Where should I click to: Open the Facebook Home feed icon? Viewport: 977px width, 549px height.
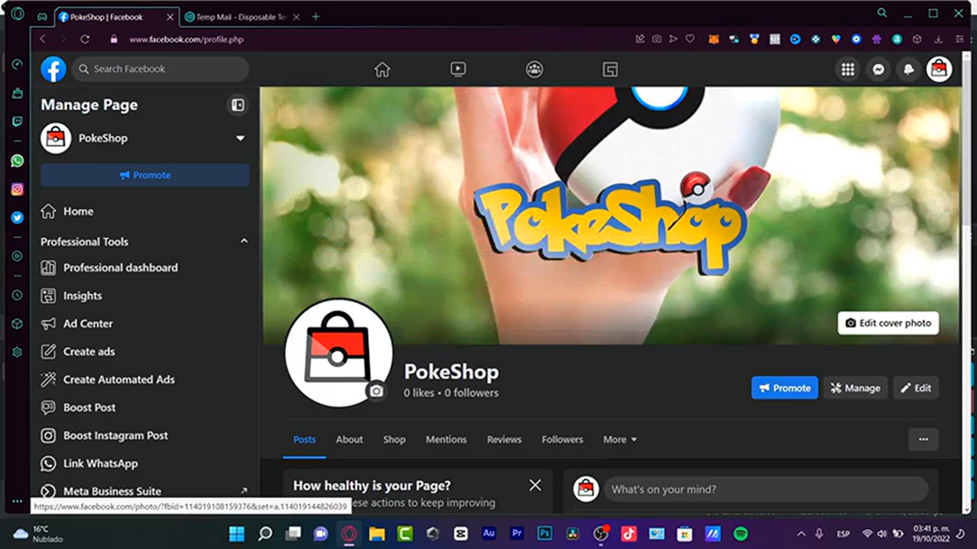click(x=382, y=69)
